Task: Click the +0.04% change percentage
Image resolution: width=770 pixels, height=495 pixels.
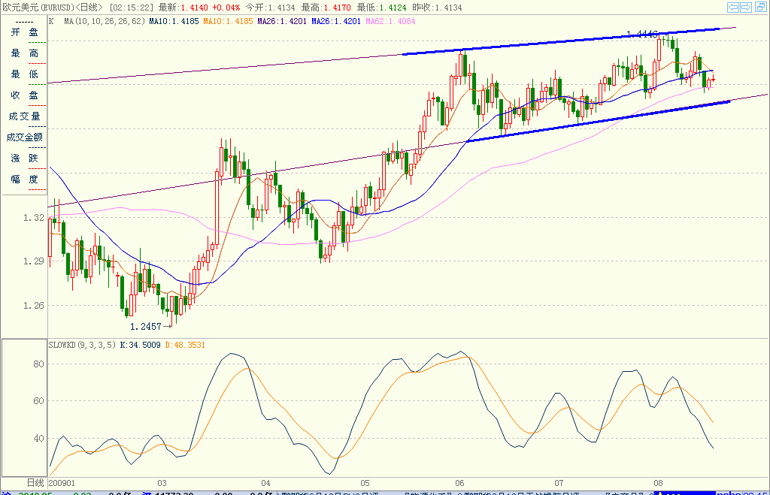Action: (x=226, y=8)
